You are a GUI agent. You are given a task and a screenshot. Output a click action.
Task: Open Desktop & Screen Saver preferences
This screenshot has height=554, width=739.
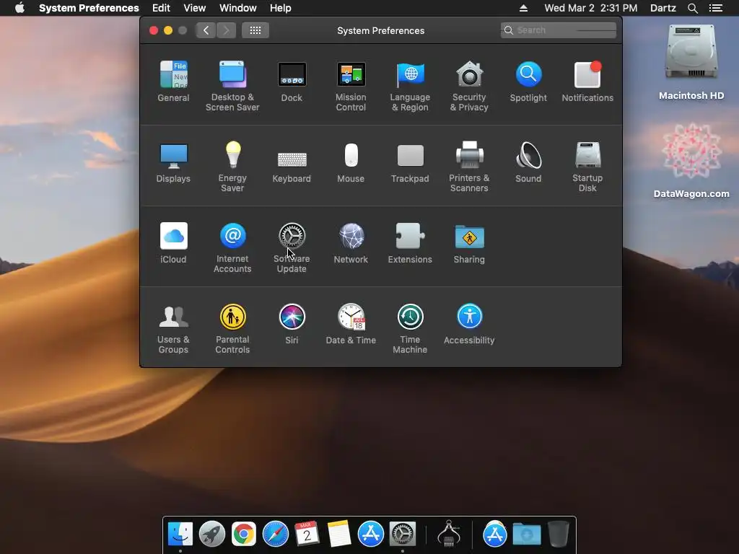pos(232,86)
